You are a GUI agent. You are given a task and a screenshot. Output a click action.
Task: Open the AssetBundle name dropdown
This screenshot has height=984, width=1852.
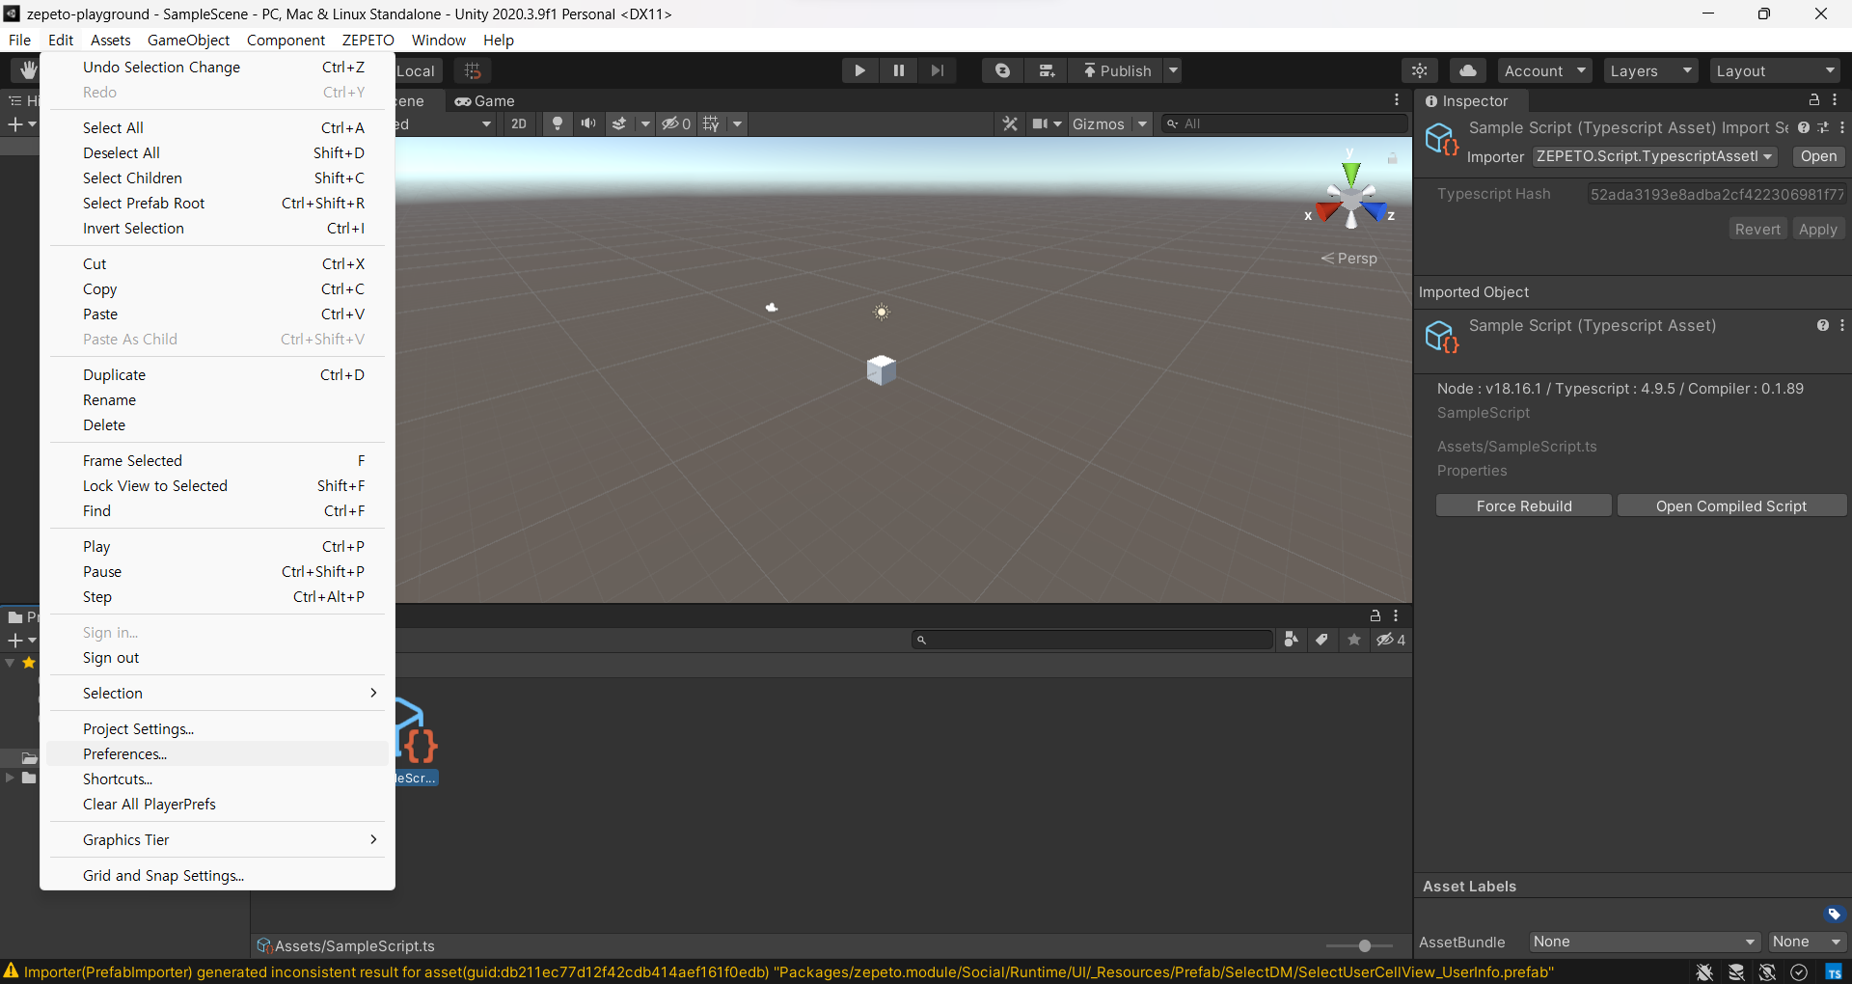click(x=1645, y=942)
